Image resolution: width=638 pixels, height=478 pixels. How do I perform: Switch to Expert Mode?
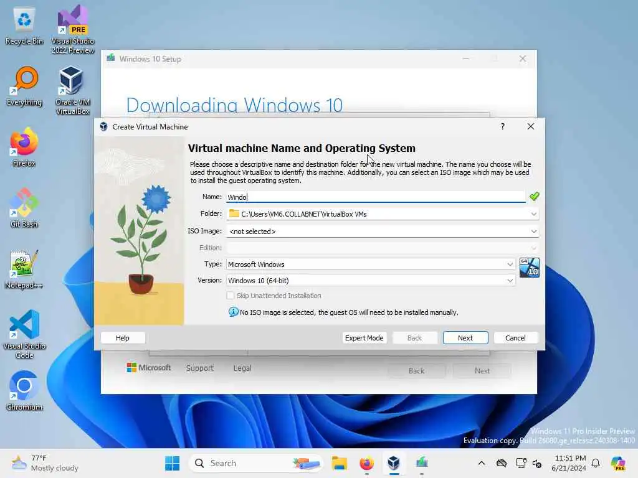[364, 338]
